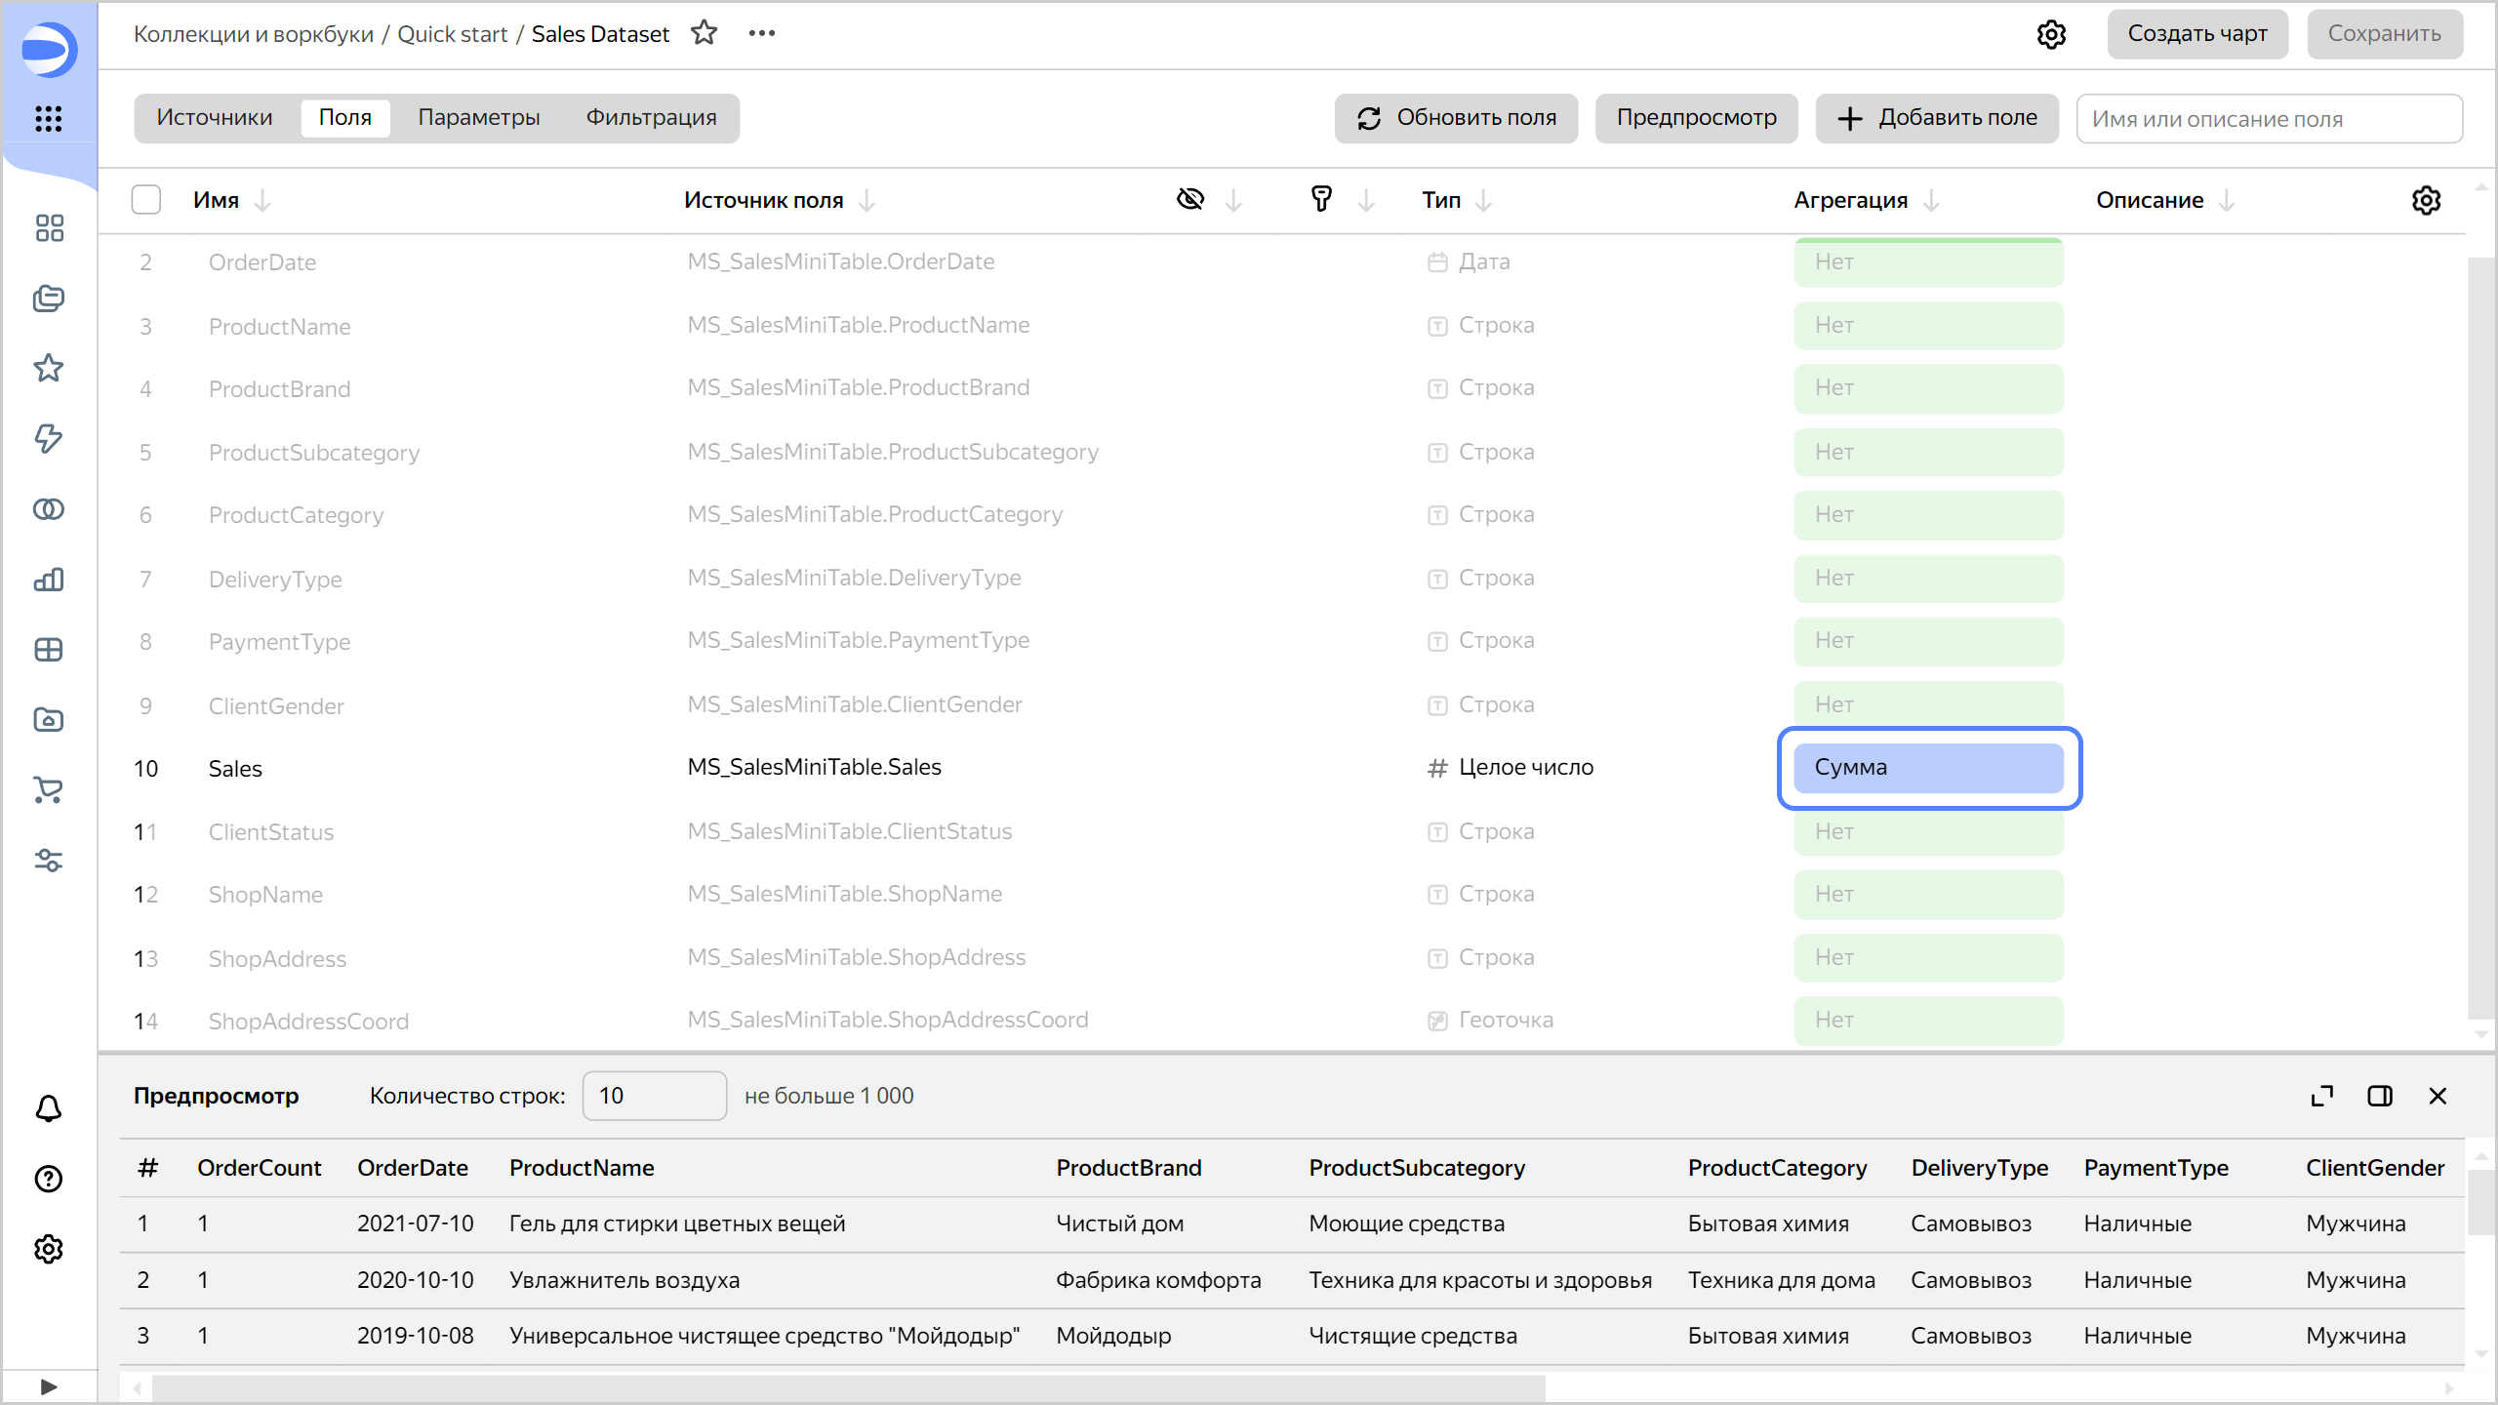Screen dimensions: 2498x1405
Task: Open the Marketplace cart in the sidebar
Action: 48,790
